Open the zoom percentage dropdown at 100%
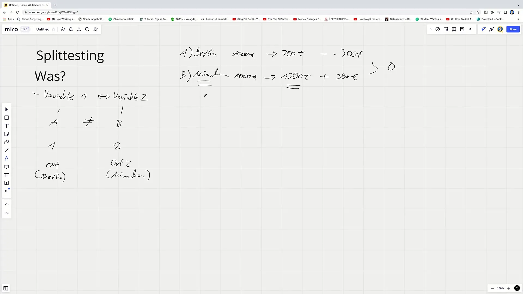The image size is (523, 294). click(x=501, y=288)
